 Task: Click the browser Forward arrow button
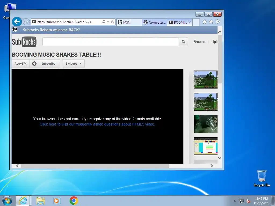26,22
